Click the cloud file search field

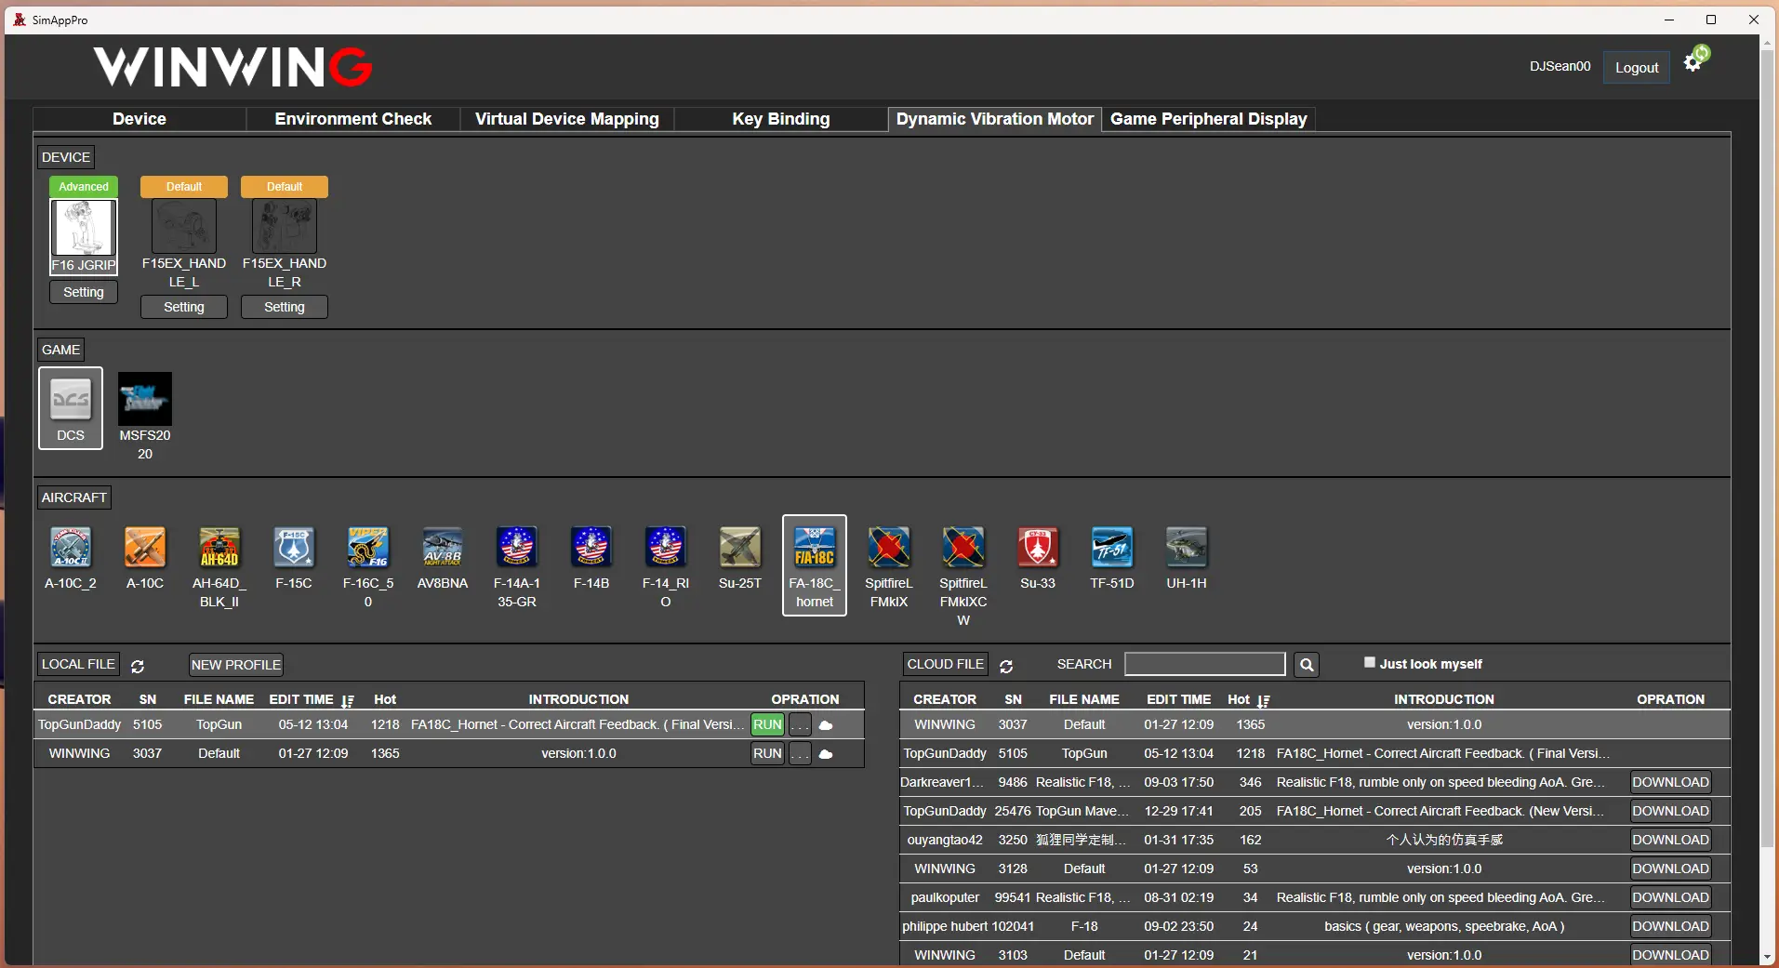point(1205,664)
